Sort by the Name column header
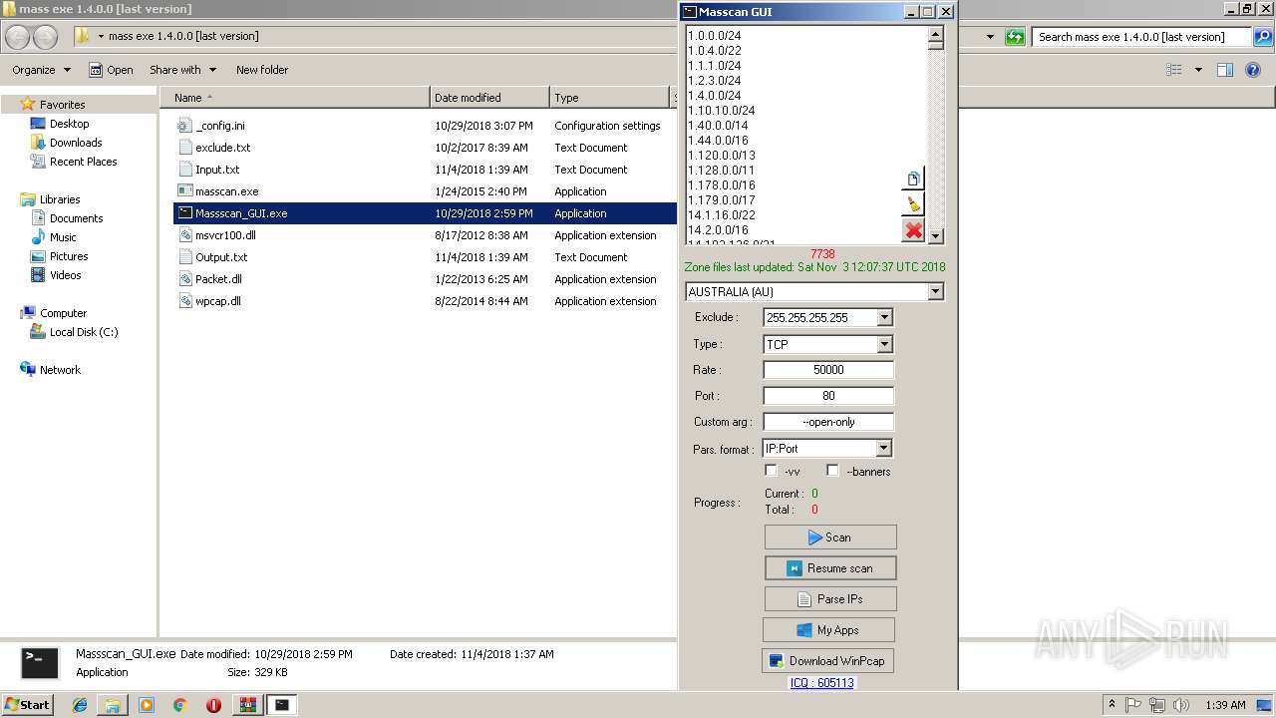Screen dimensions: 1276x718 pos(297,98)
